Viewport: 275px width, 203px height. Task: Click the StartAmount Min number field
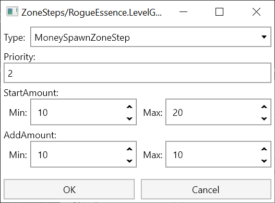(83, 112)
